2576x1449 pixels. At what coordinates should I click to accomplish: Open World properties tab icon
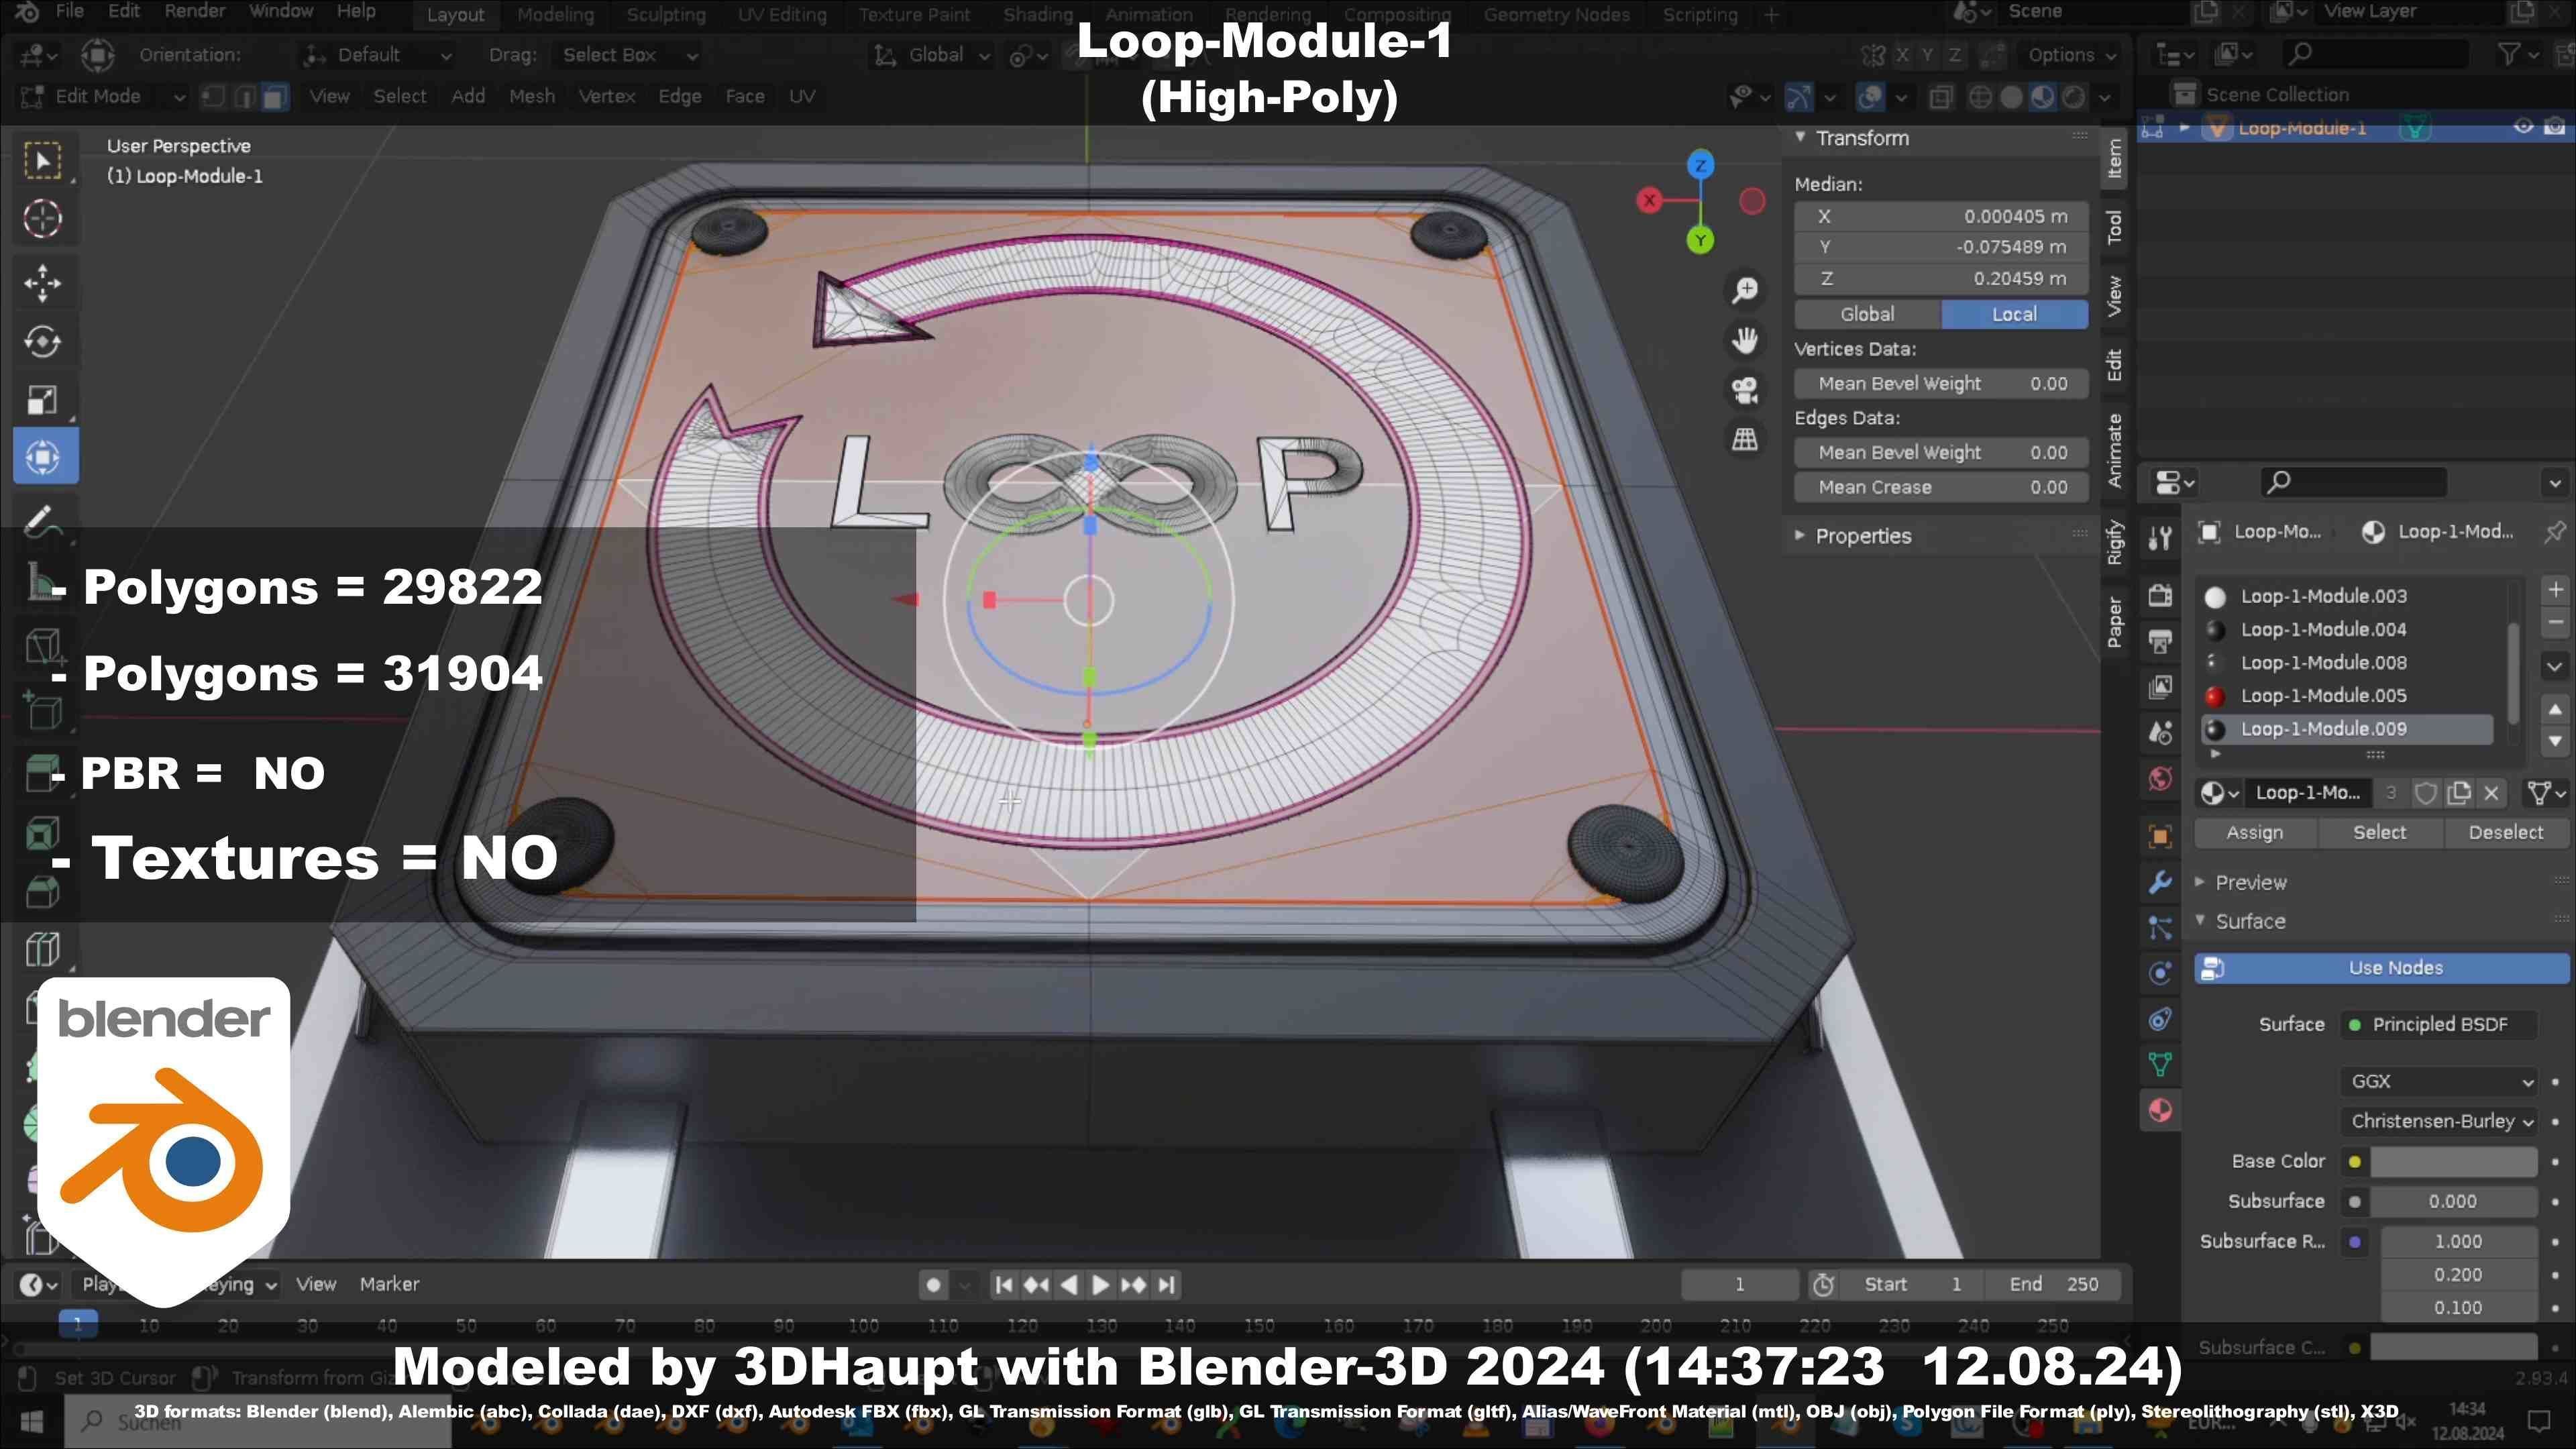pyautogui.click(x=2160, y=778)
